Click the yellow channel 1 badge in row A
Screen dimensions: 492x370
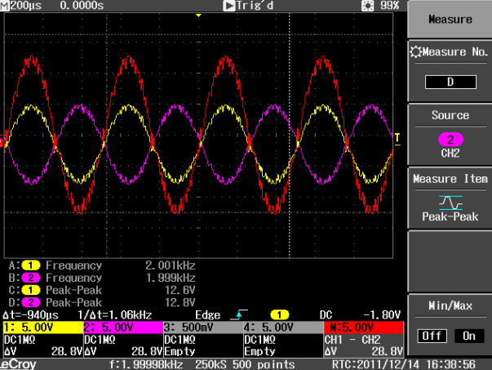coord(30,265)
